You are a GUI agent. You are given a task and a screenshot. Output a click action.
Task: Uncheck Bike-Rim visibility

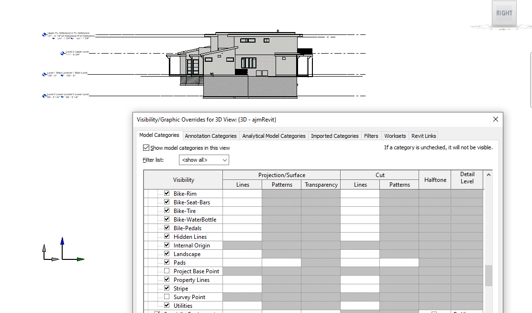click(166, 193)
